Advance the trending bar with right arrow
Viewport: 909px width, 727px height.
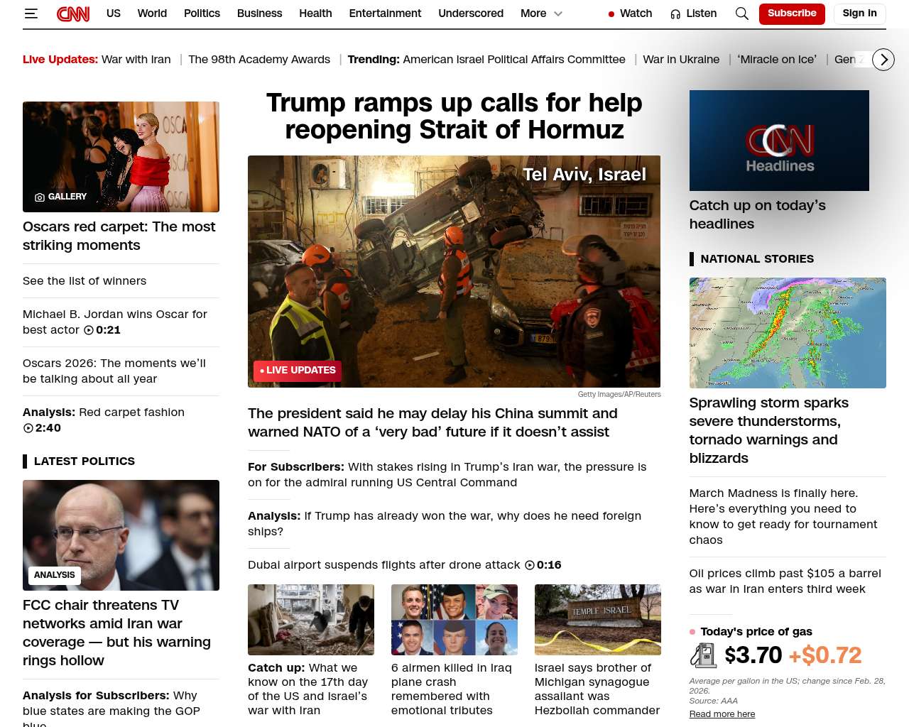pyautogui.click(x=883, y=60)
